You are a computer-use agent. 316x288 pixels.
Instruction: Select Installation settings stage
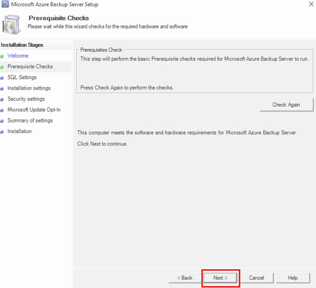pos(29,88)
